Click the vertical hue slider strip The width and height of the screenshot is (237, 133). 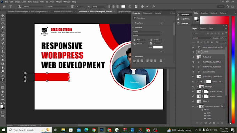(233, 69)
